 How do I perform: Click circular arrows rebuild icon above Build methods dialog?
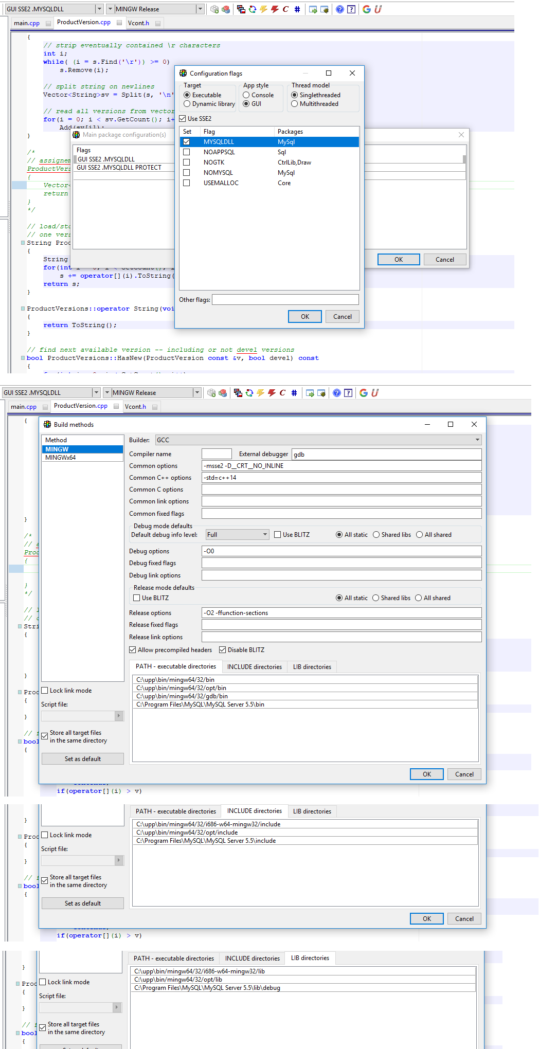pos(249,393)
